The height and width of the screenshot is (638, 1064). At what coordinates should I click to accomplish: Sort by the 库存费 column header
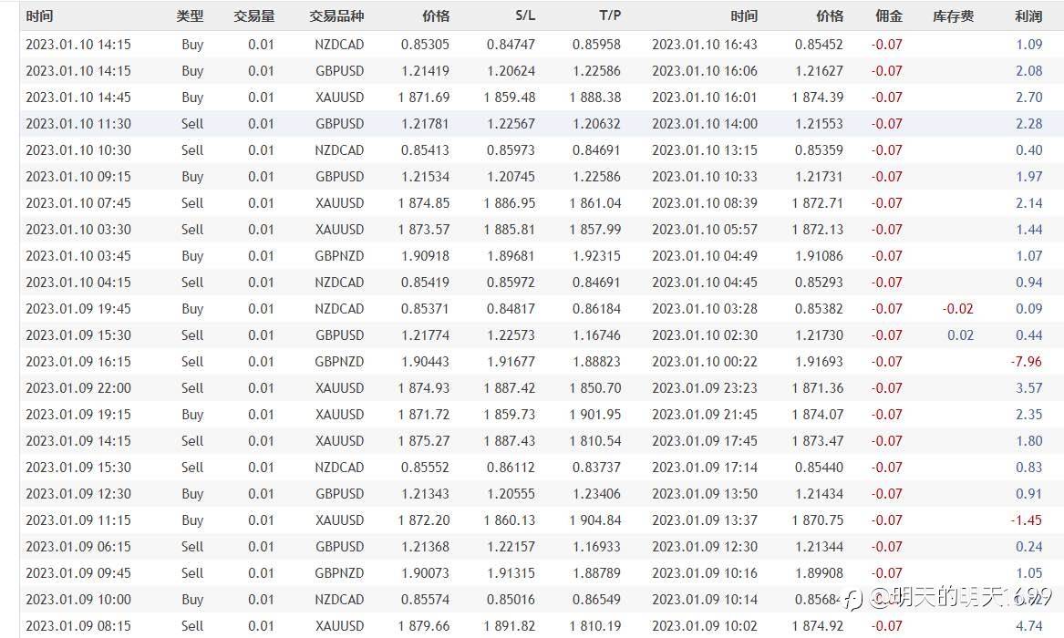click(x=954, y=16)
